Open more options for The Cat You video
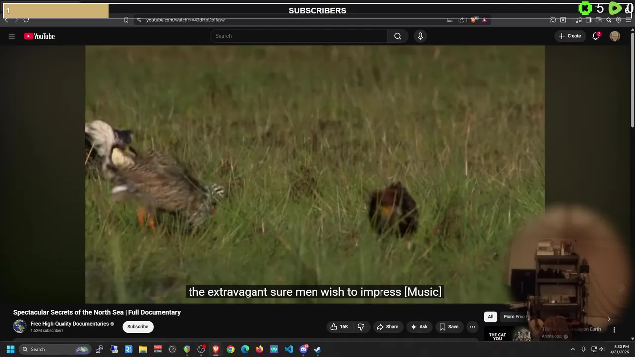 click(614, 330)
